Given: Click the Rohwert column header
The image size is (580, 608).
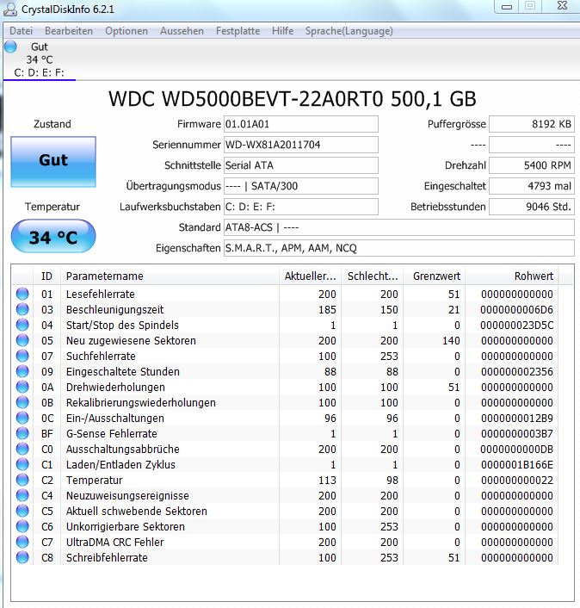Looking at the screenshot, I should (512, 276).
